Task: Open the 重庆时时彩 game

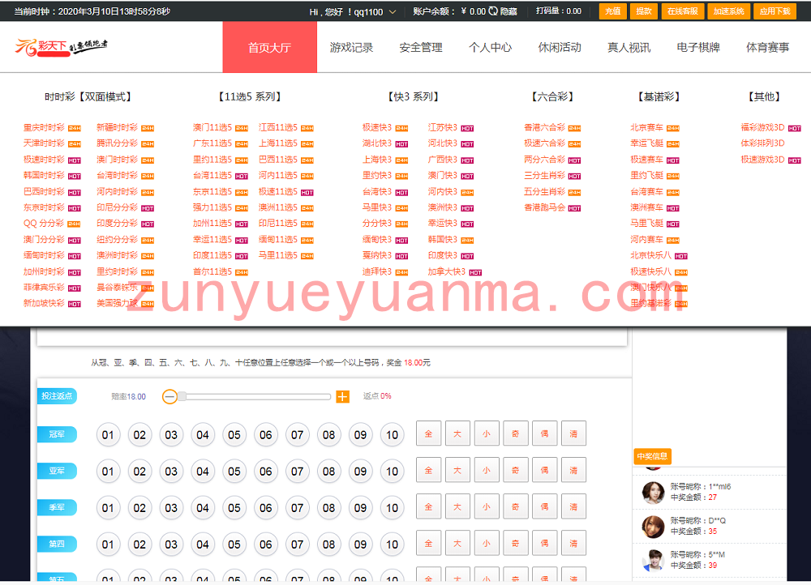Action: (x=45, y=127)
